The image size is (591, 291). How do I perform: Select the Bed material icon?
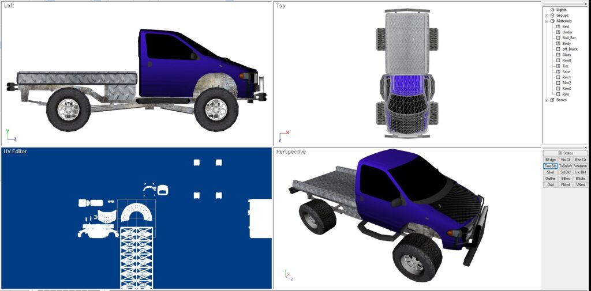point(558,27)
